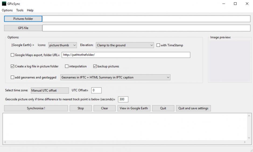Click the Image preview area
Image resolution: width=253 pixels, height=152 pixels.
coord(230,61)
